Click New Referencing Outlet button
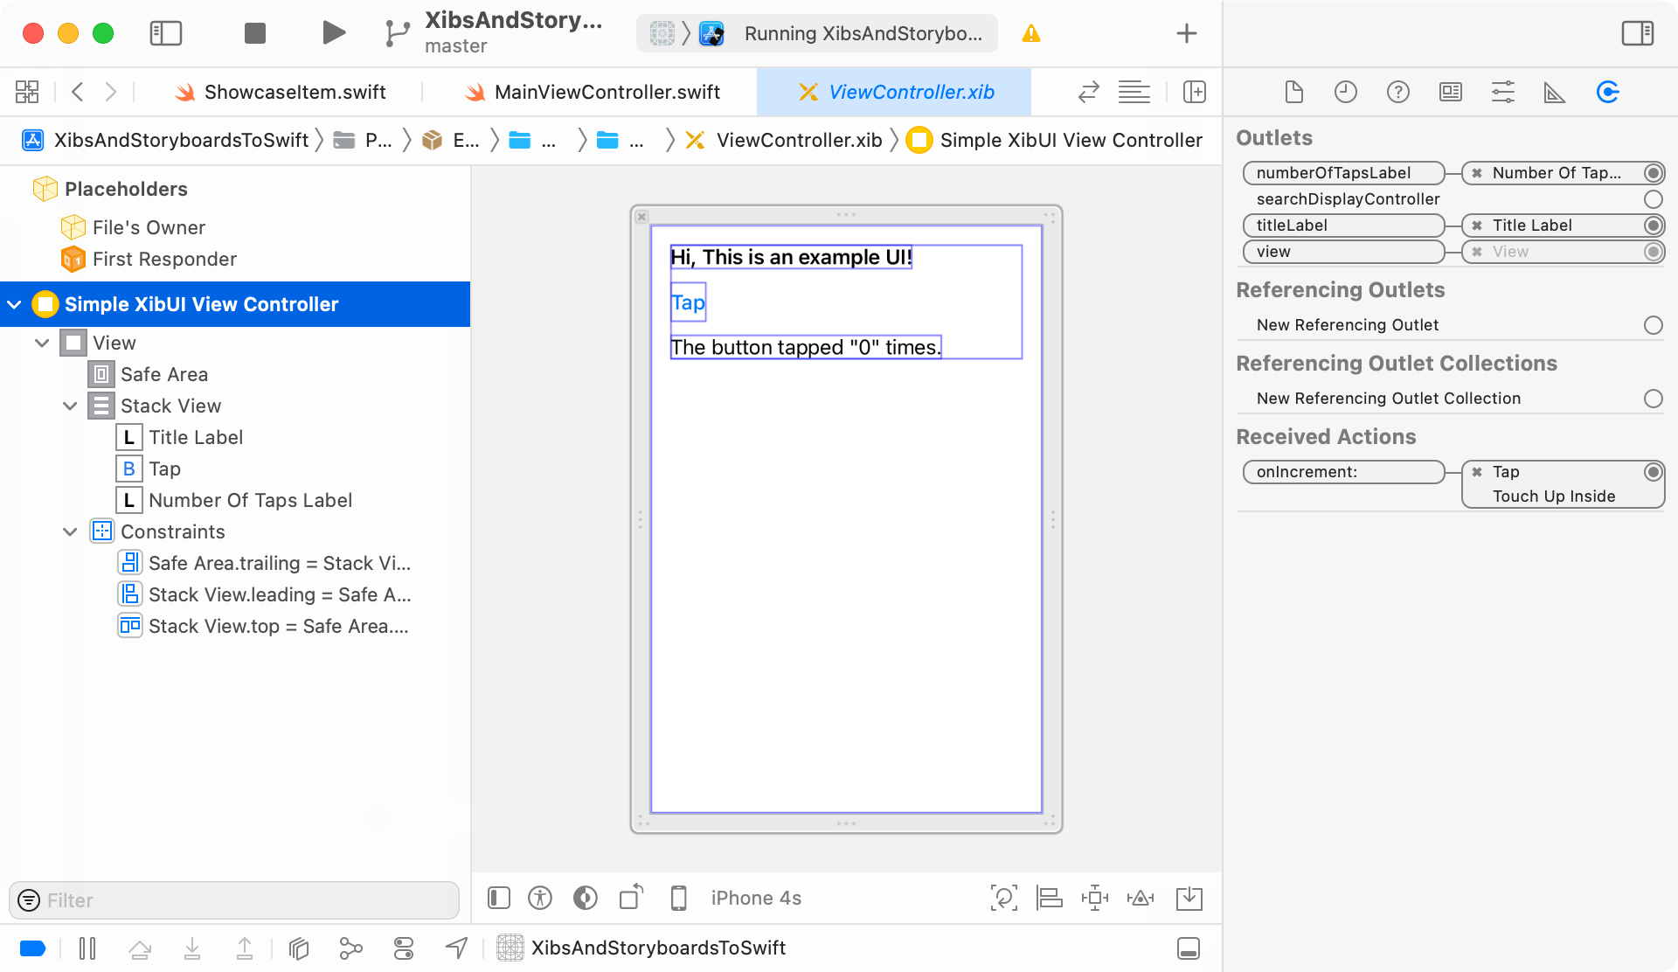The height and width of the screenshot is (972, 1678). [1652, 324]
